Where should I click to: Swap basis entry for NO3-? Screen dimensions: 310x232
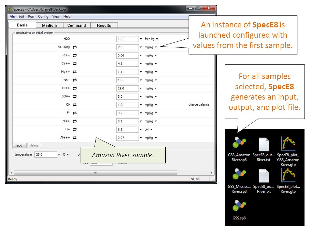point(75,121)
